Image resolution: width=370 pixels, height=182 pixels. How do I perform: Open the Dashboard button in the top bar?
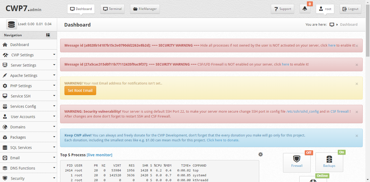tap(81, 9)
